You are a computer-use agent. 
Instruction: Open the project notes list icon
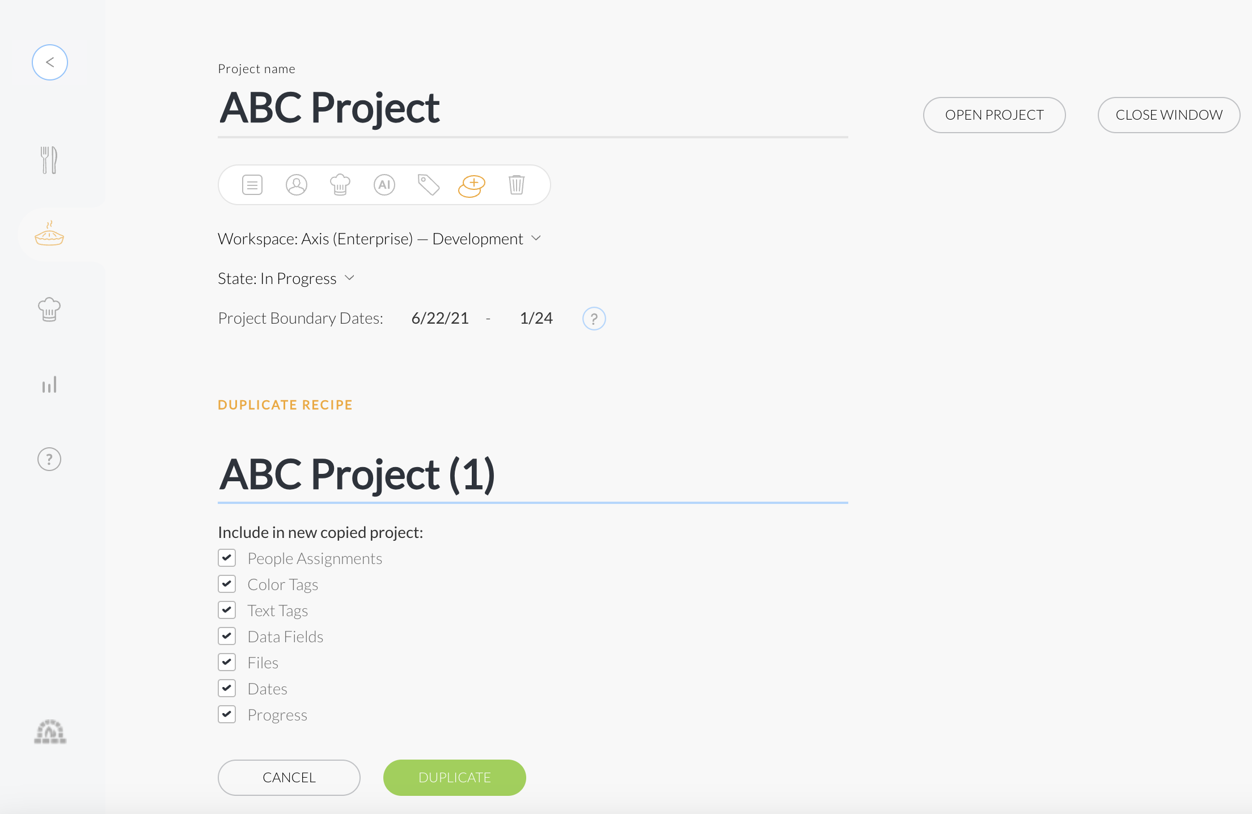point(252,185)
